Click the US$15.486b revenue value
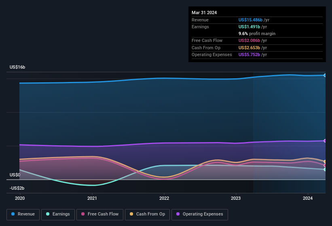Viewport: 332px width, 226px height. (x=250, y=20)
